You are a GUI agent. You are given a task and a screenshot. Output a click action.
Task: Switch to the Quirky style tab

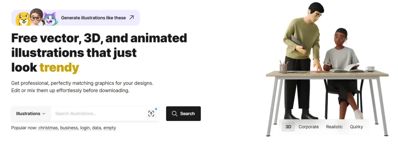pos(356,127)
